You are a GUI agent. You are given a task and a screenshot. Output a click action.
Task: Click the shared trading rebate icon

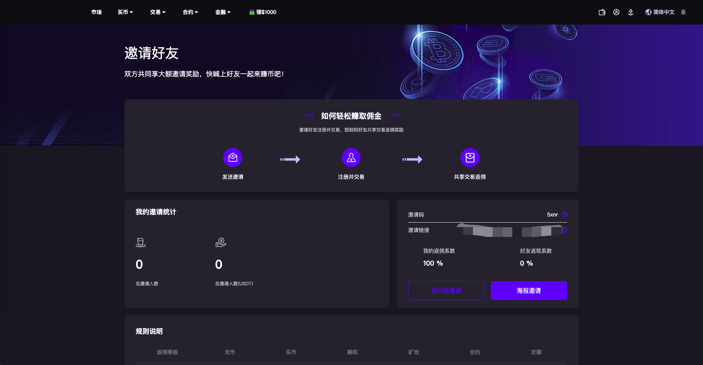[x=470, y=158]
